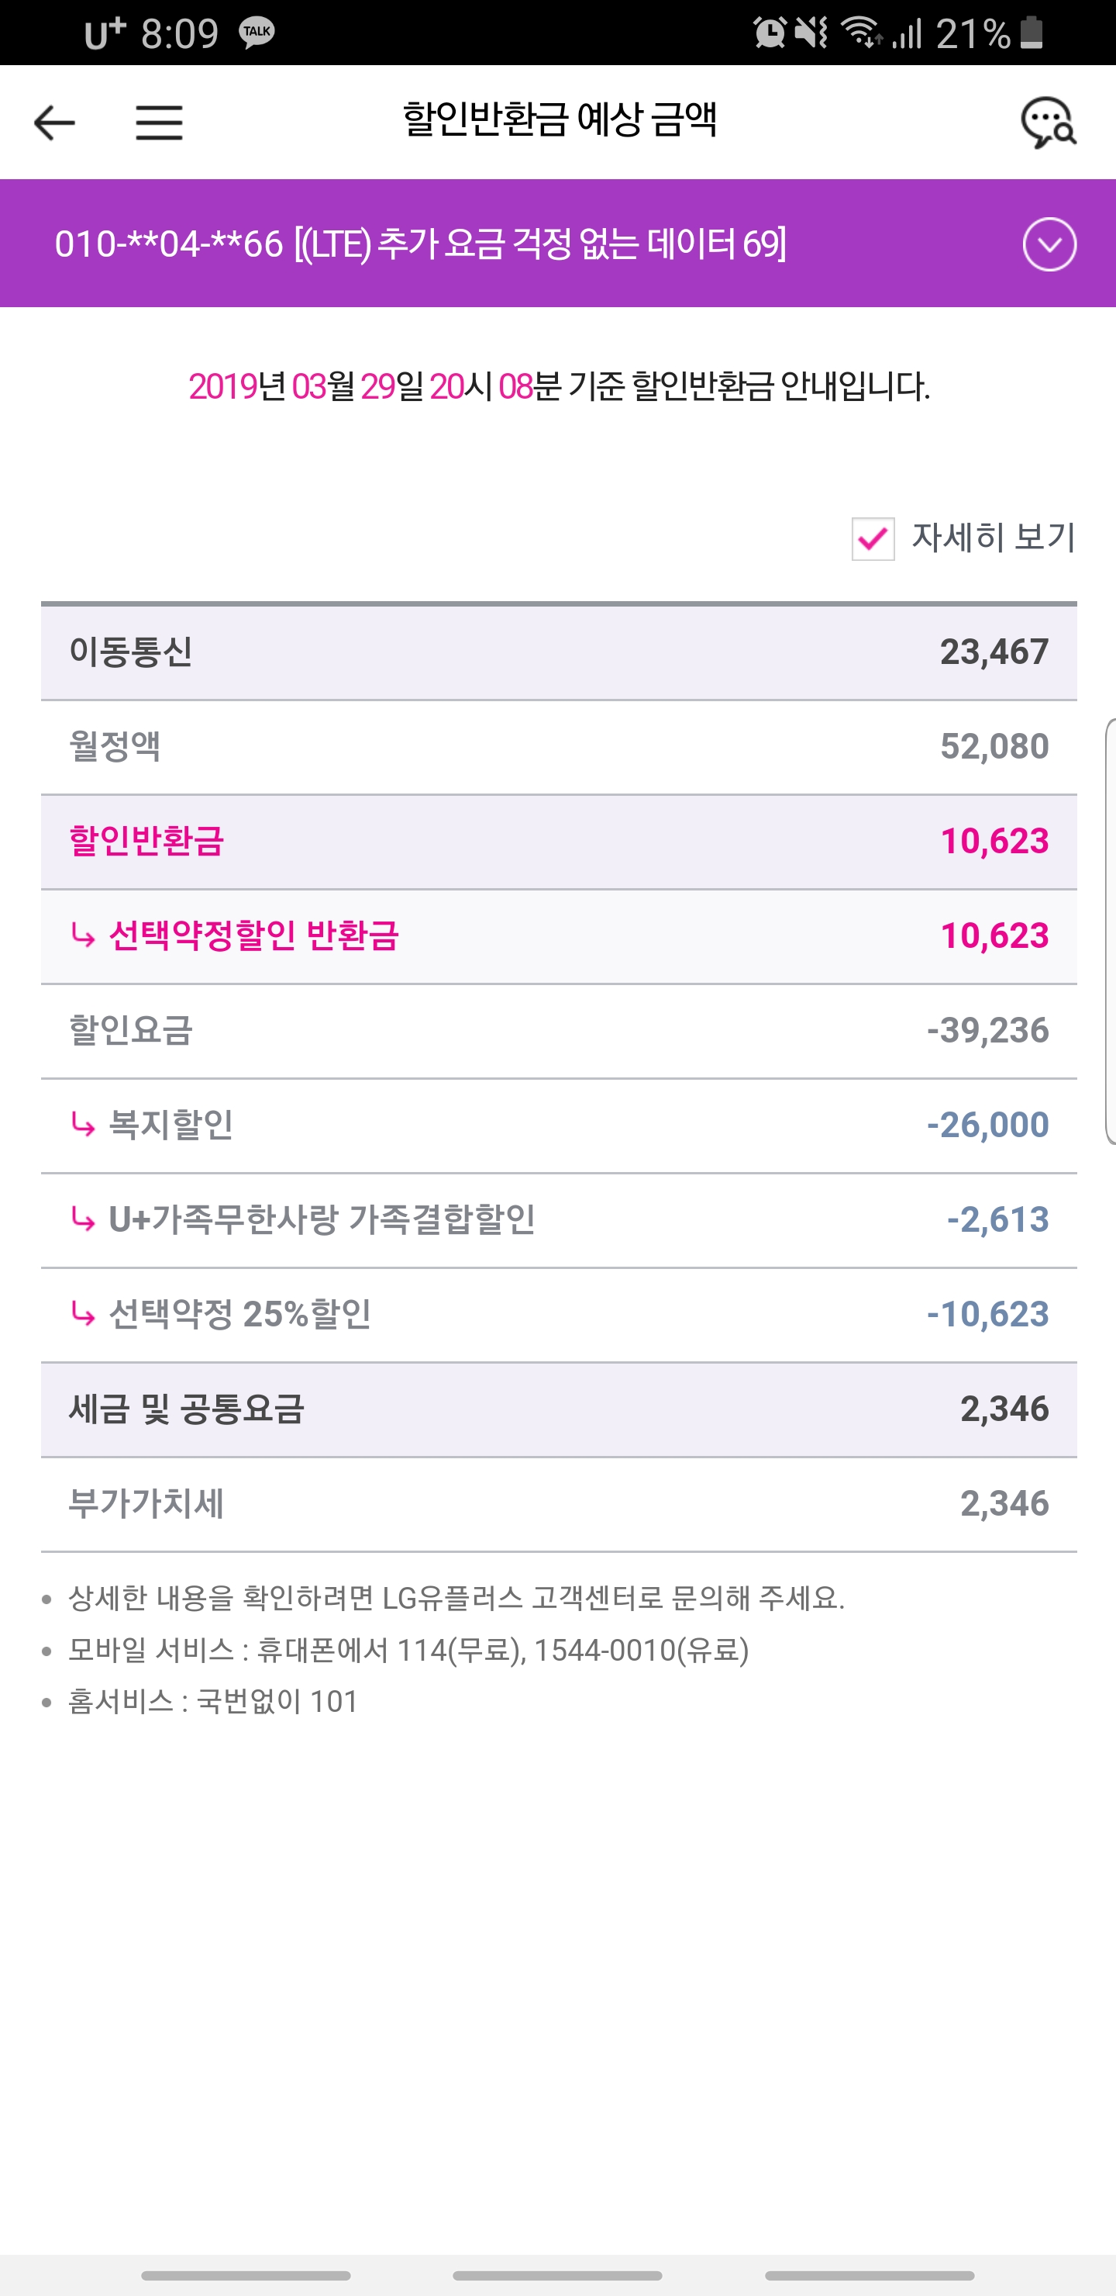Screen dimensions: 1116x2296
Task: Tap the 010-**04-**66 plan banner
Action: click(x=420, y=244)
